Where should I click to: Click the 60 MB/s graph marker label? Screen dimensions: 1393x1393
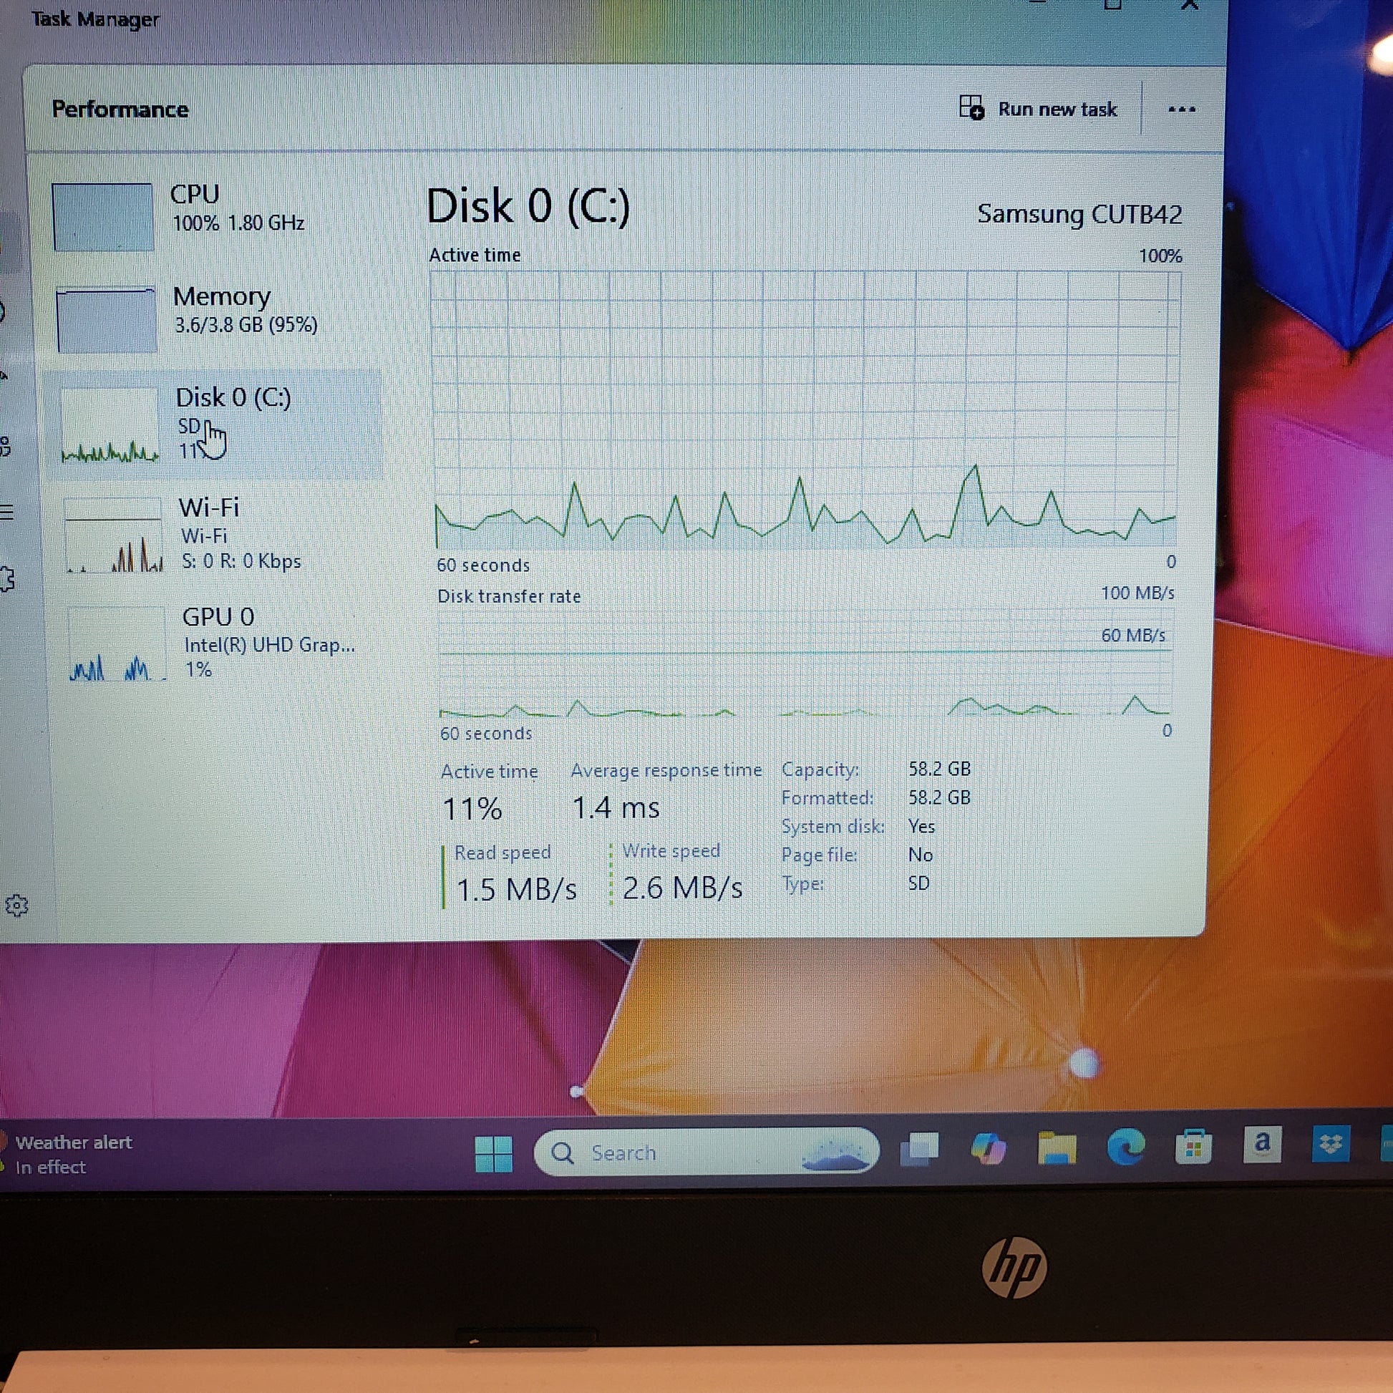1132,635
